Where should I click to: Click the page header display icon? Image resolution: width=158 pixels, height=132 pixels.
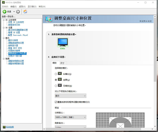(49, 19)
